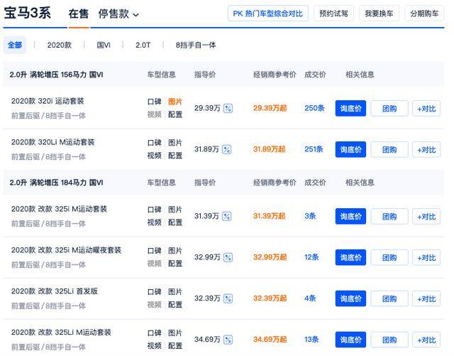Open 图片 link for 325Li 首发版
The height and width of the screenshot is (356, 454).
175,292
